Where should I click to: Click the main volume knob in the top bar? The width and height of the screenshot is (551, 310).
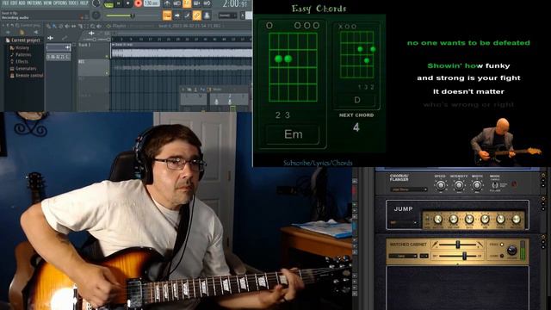[96, 3]
